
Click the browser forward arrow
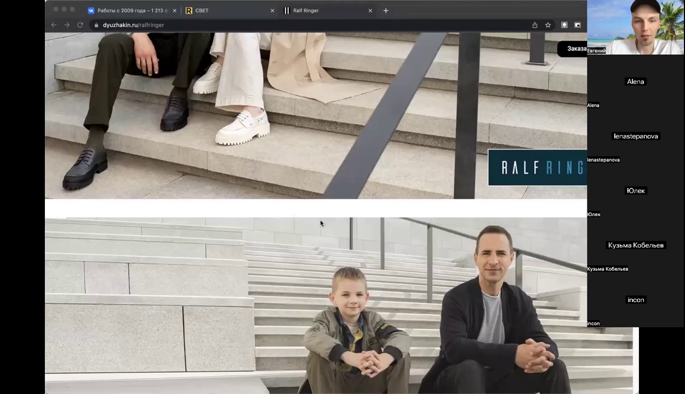click(67, 25)
